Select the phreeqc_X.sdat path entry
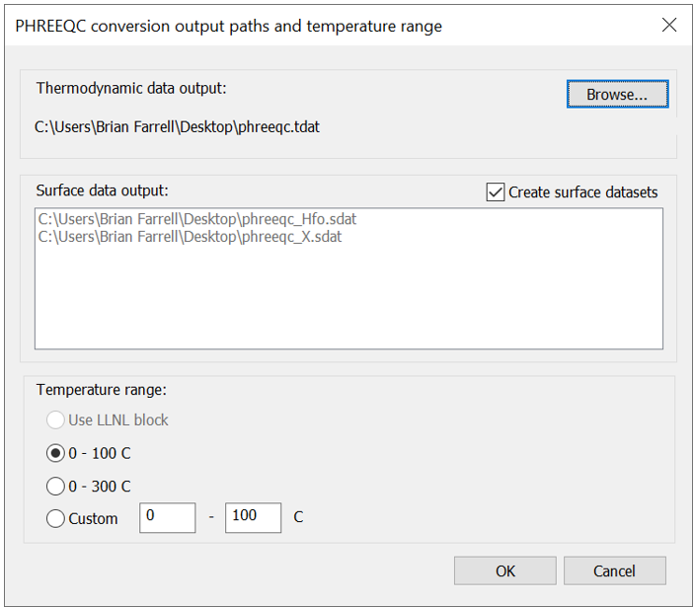This screenshot has height=607, width=694. click(190, 237)
